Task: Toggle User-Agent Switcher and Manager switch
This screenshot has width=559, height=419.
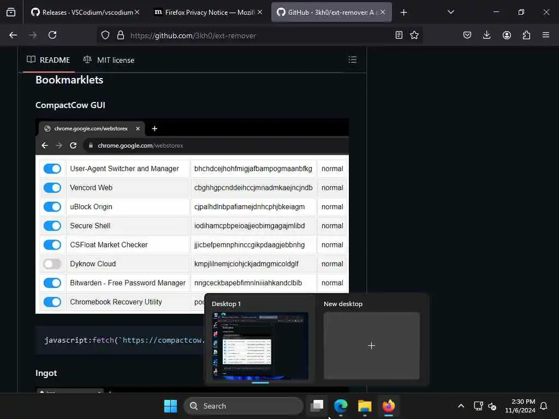Action: [52, 169]
